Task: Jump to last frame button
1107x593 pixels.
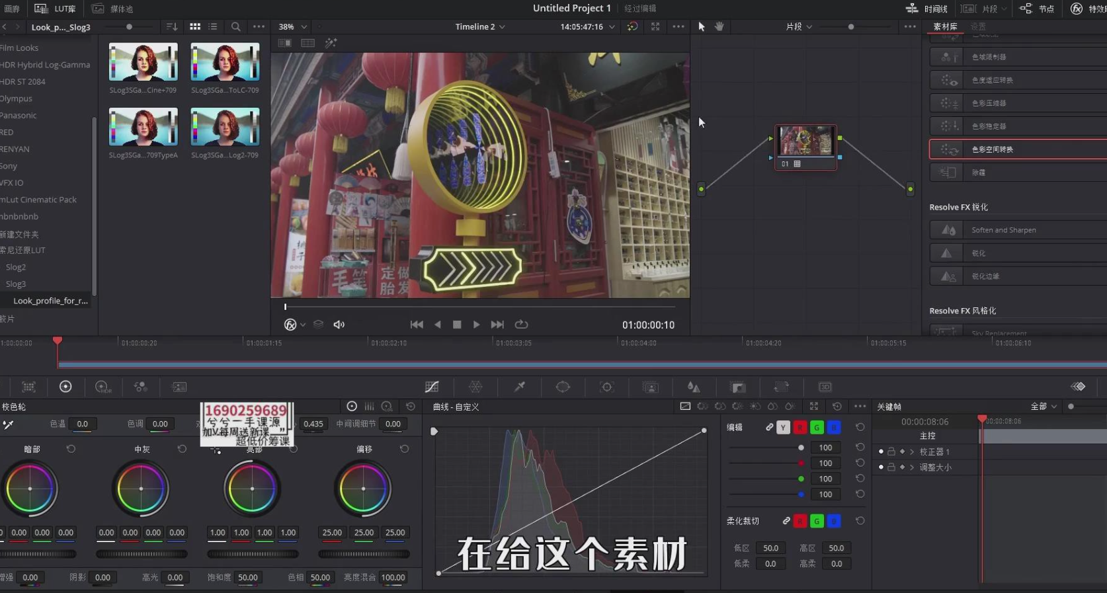Action: point(497,325)
